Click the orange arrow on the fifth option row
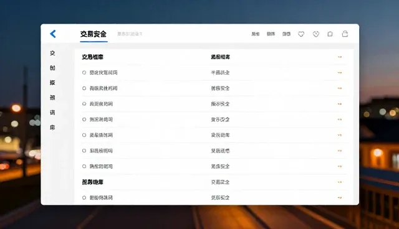The image size is (399, 229). coord(340,135)
